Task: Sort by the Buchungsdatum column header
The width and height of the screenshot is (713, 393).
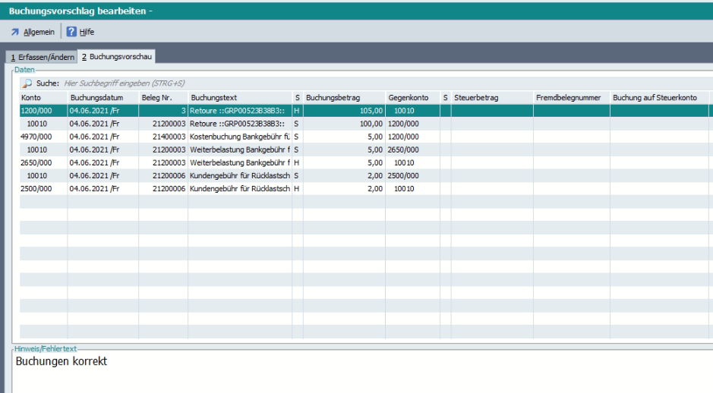Action: click(96, 98)
